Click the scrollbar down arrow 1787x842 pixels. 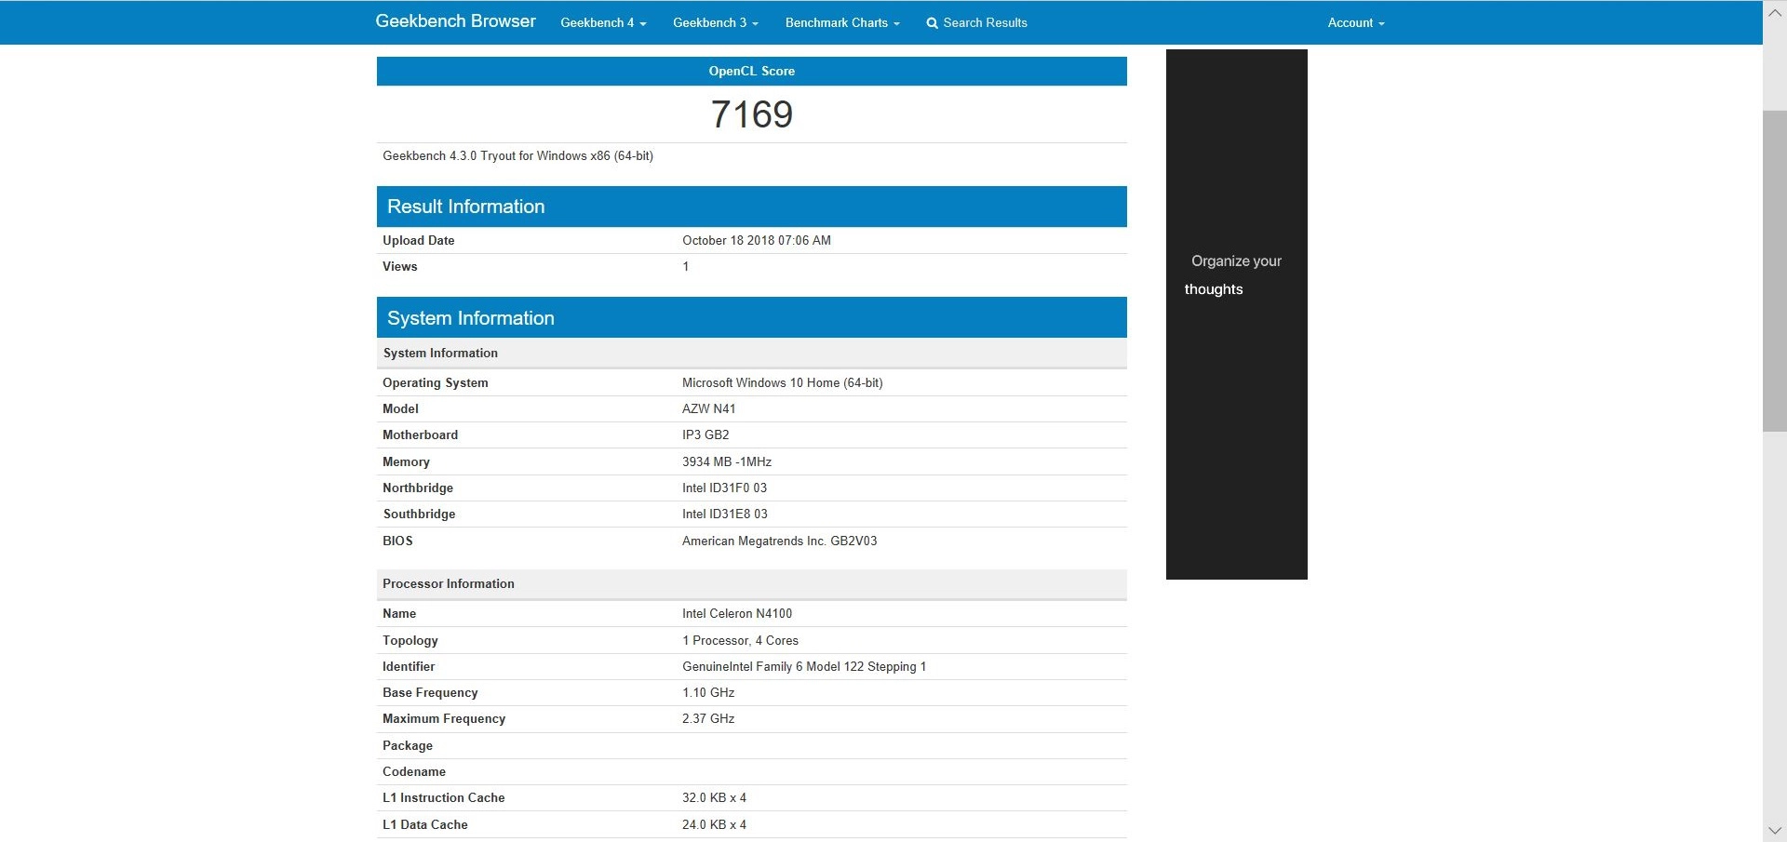(1774, 830)
